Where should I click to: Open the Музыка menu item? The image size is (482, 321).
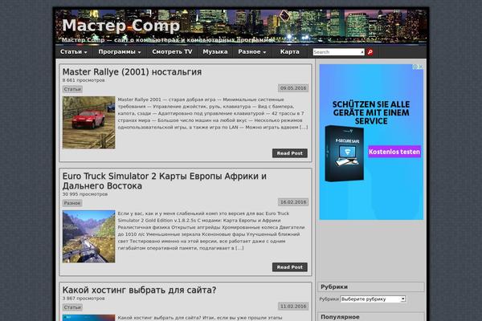[215, 52]
